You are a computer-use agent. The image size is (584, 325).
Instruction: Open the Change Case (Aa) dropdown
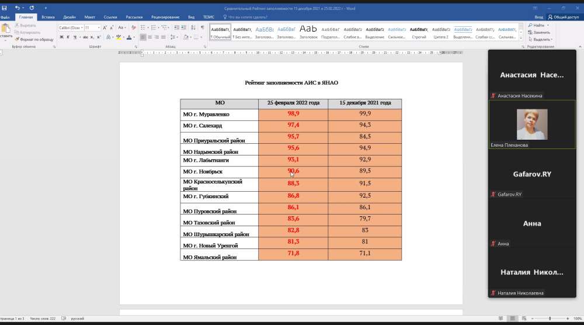(x=121, y=27)
